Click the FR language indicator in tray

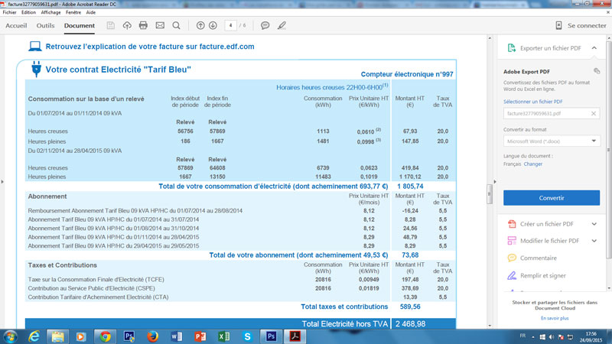(x=522, y=336)
